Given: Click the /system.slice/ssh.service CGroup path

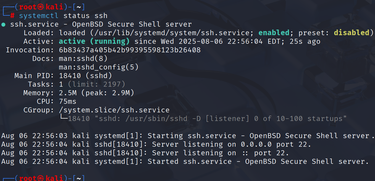Looking at the screenshot, I should (x=114, y=110).
